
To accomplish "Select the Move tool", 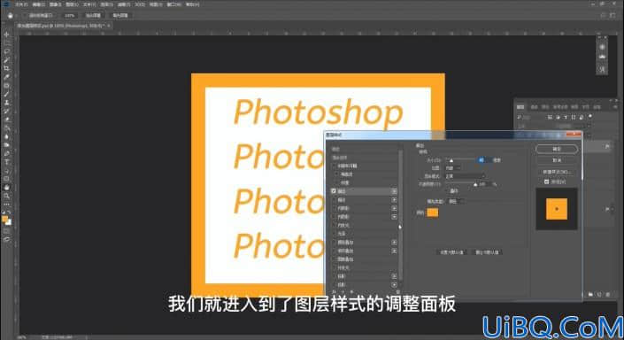I will pyautogui.click(x=6, y=35).
